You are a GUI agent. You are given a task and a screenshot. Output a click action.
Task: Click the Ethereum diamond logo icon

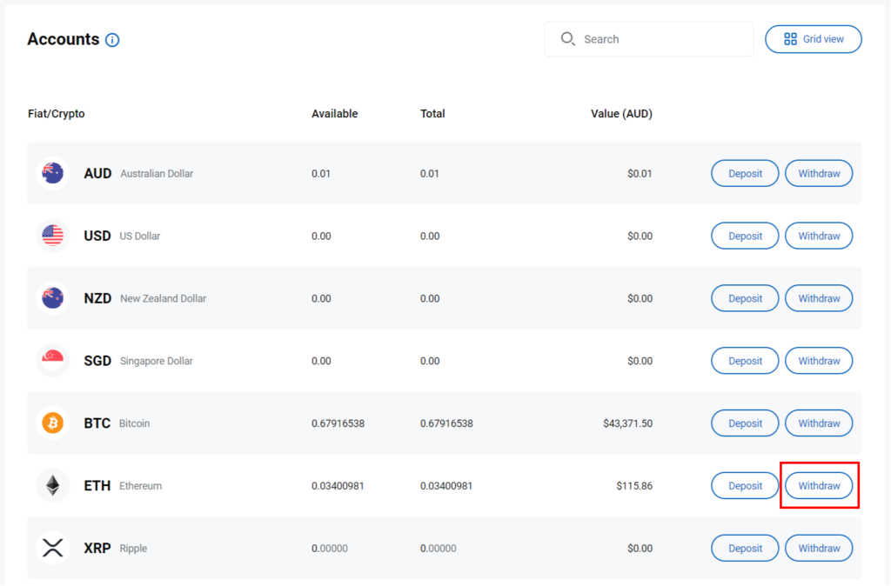(53, 486)
